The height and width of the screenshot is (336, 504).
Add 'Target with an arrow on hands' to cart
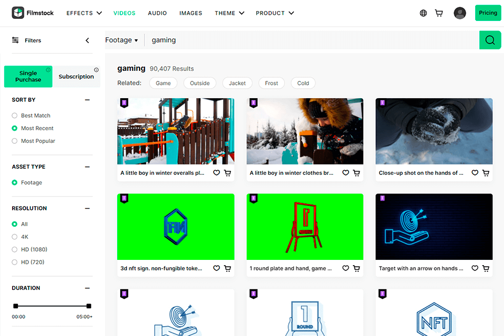pos(486,268)
